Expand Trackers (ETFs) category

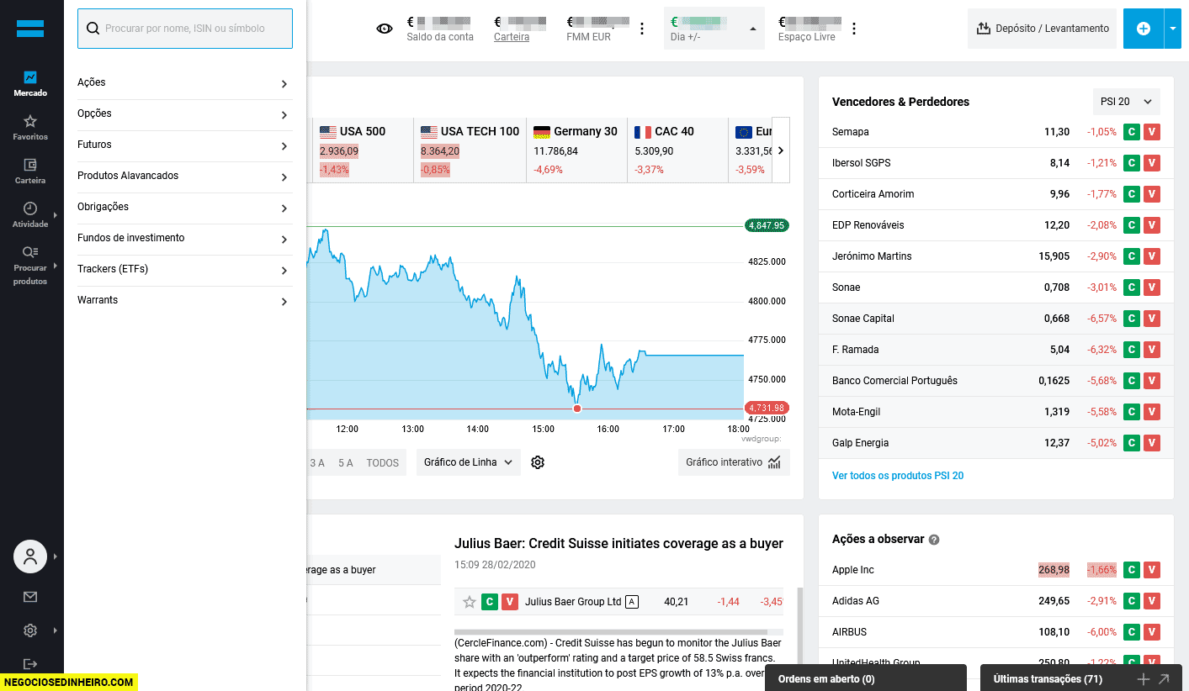coord(184,270)
